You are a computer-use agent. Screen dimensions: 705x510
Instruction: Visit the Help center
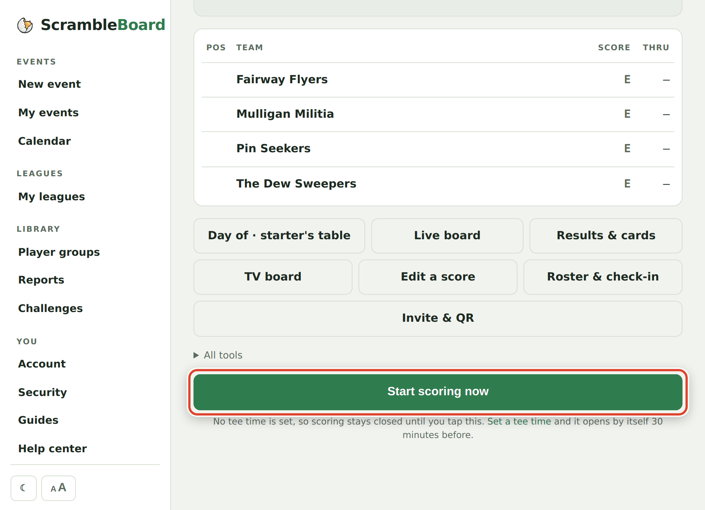(52, 448)
